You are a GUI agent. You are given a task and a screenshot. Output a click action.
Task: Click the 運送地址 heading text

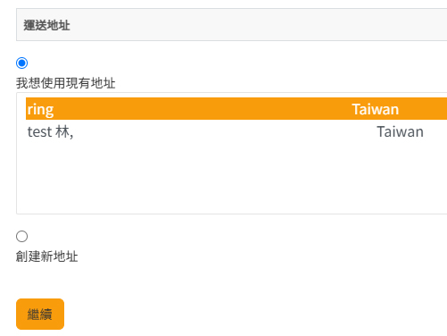click(47, 25)
